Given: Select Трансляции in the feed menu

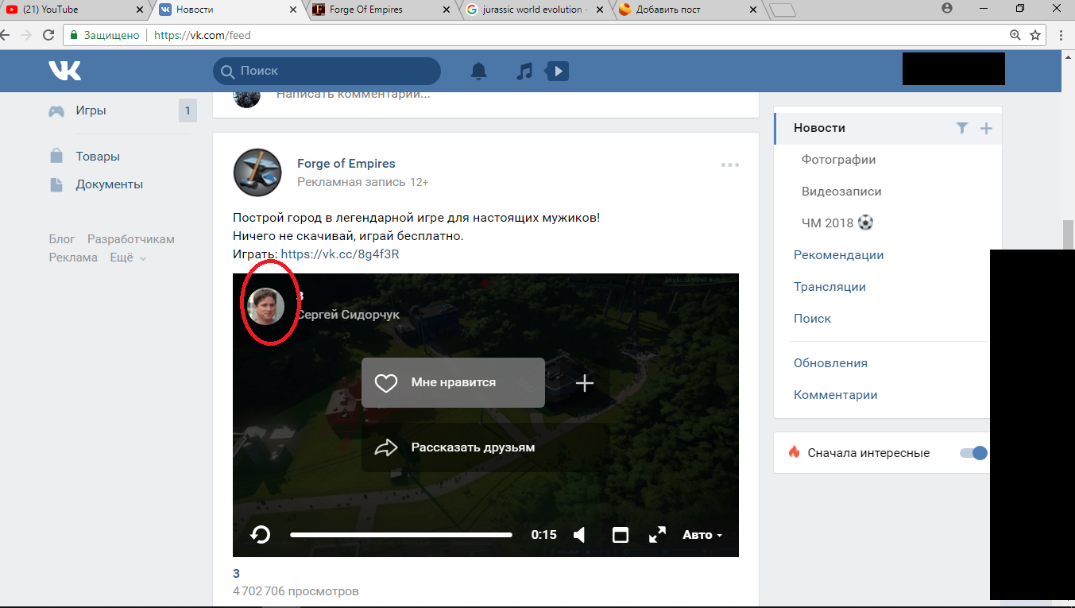Looking at the screenshot, I should [x=829, y=287].
